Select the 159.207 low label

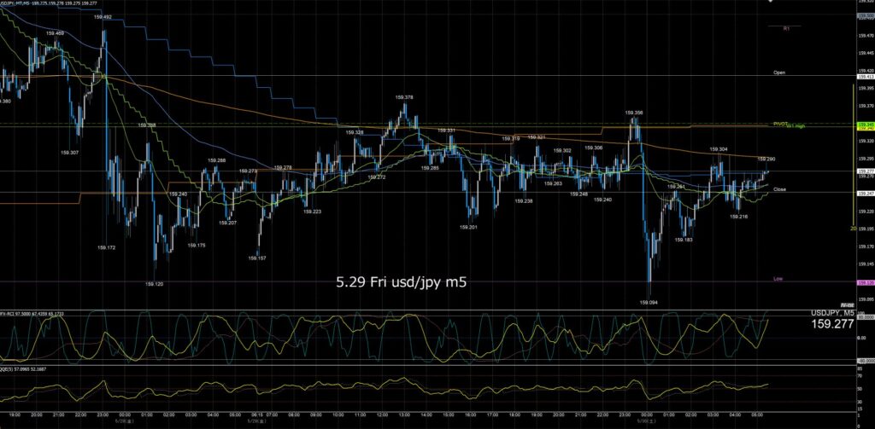pos(227,223)
